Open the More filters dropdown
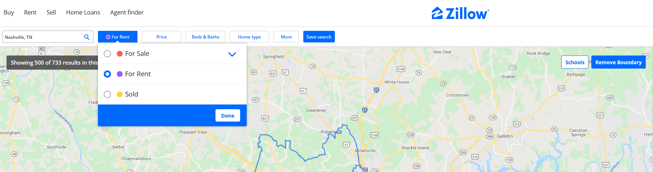 pos(286,37)
